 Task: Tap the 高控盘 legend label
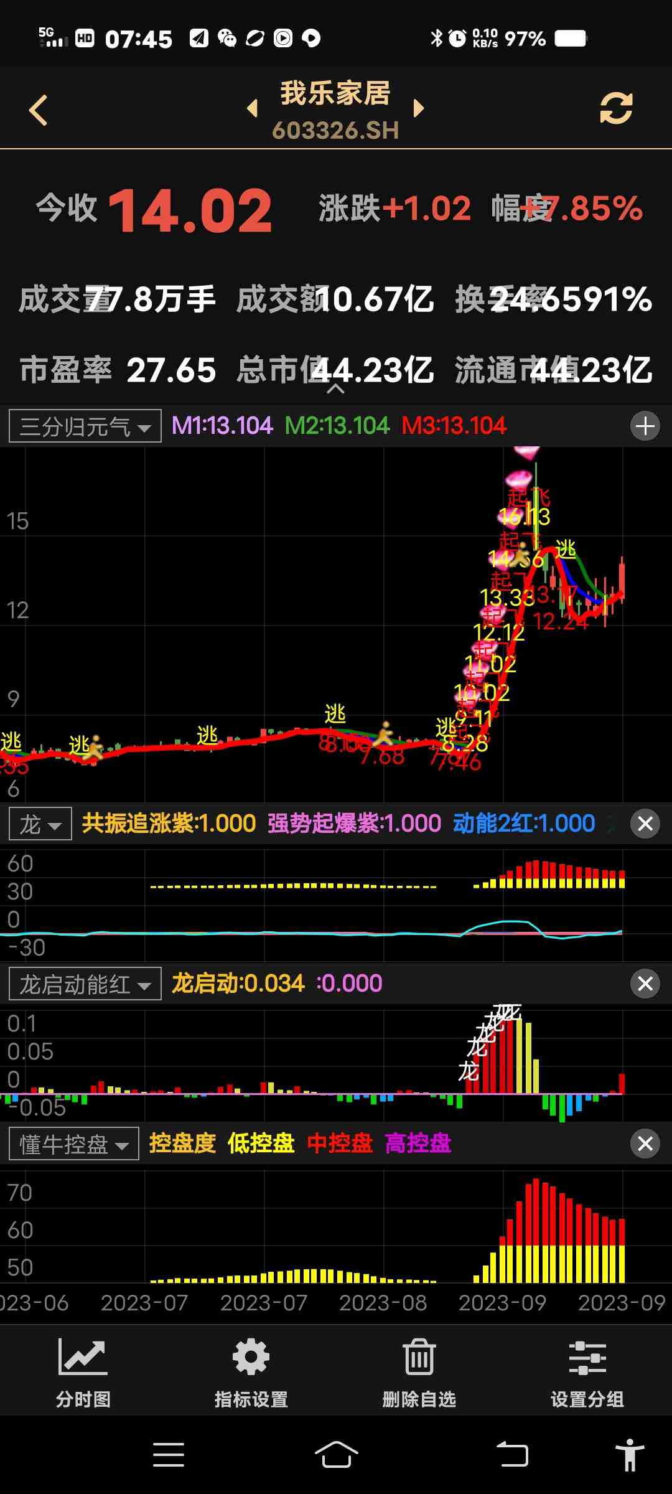click(x=418, y=1144)
